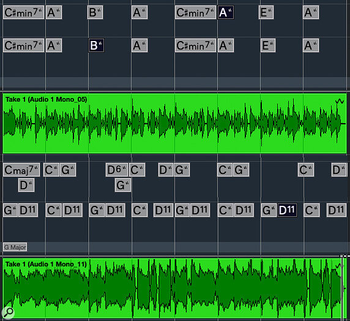Screen dimensions: 350x321
Task: Select the last A chord in the second row
Action: tap(311, 45)
